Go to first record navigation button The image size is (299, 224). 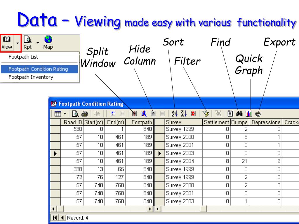(55, 217)
